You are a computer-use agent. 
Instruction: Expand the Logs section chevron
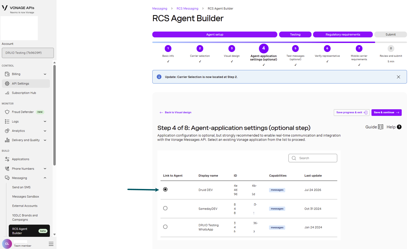point(45,121)
